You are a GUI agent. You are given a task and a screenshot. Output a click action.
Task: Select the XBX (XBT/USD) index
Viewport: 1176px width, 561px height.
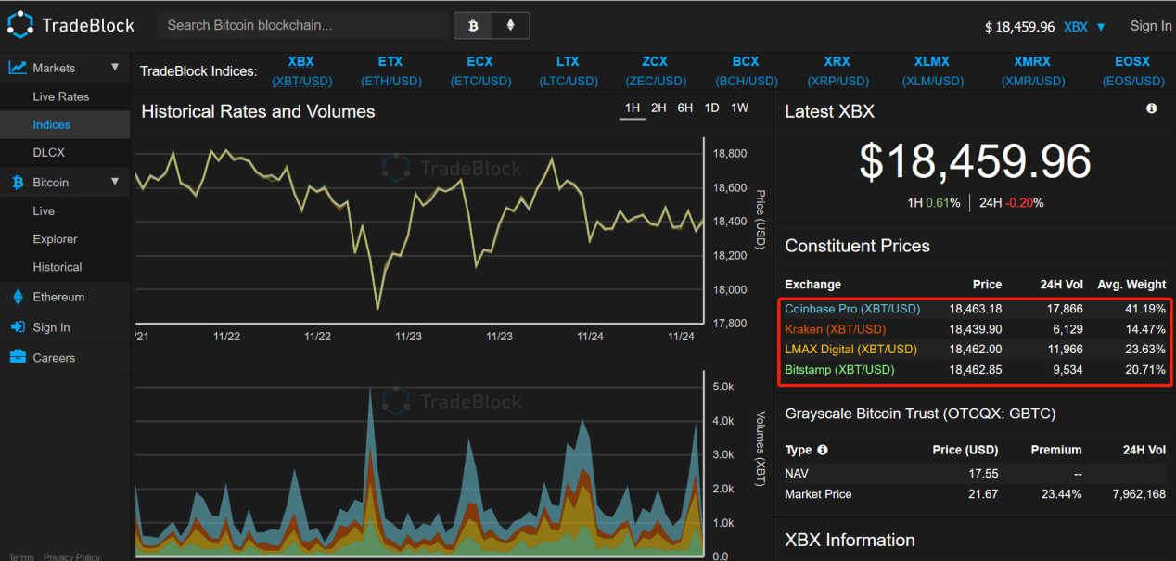[300, 71]
